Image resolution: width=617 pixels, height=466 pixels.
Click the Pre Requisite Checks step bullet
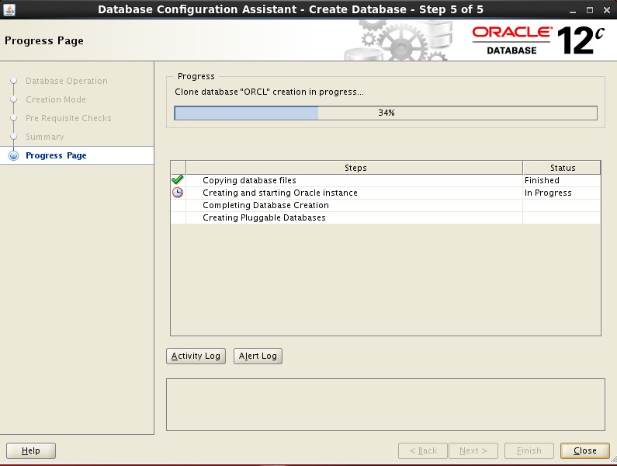(x=14, y=118)
